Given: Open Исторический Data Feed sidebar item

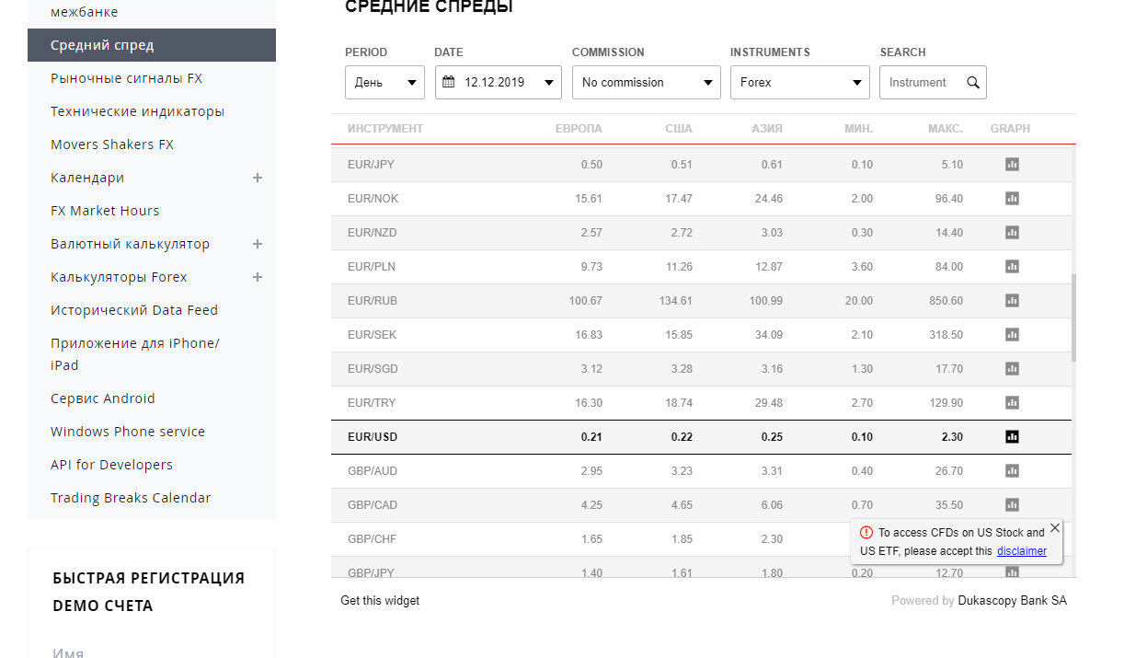Looking at the screenshot, I should coord(134,310).
